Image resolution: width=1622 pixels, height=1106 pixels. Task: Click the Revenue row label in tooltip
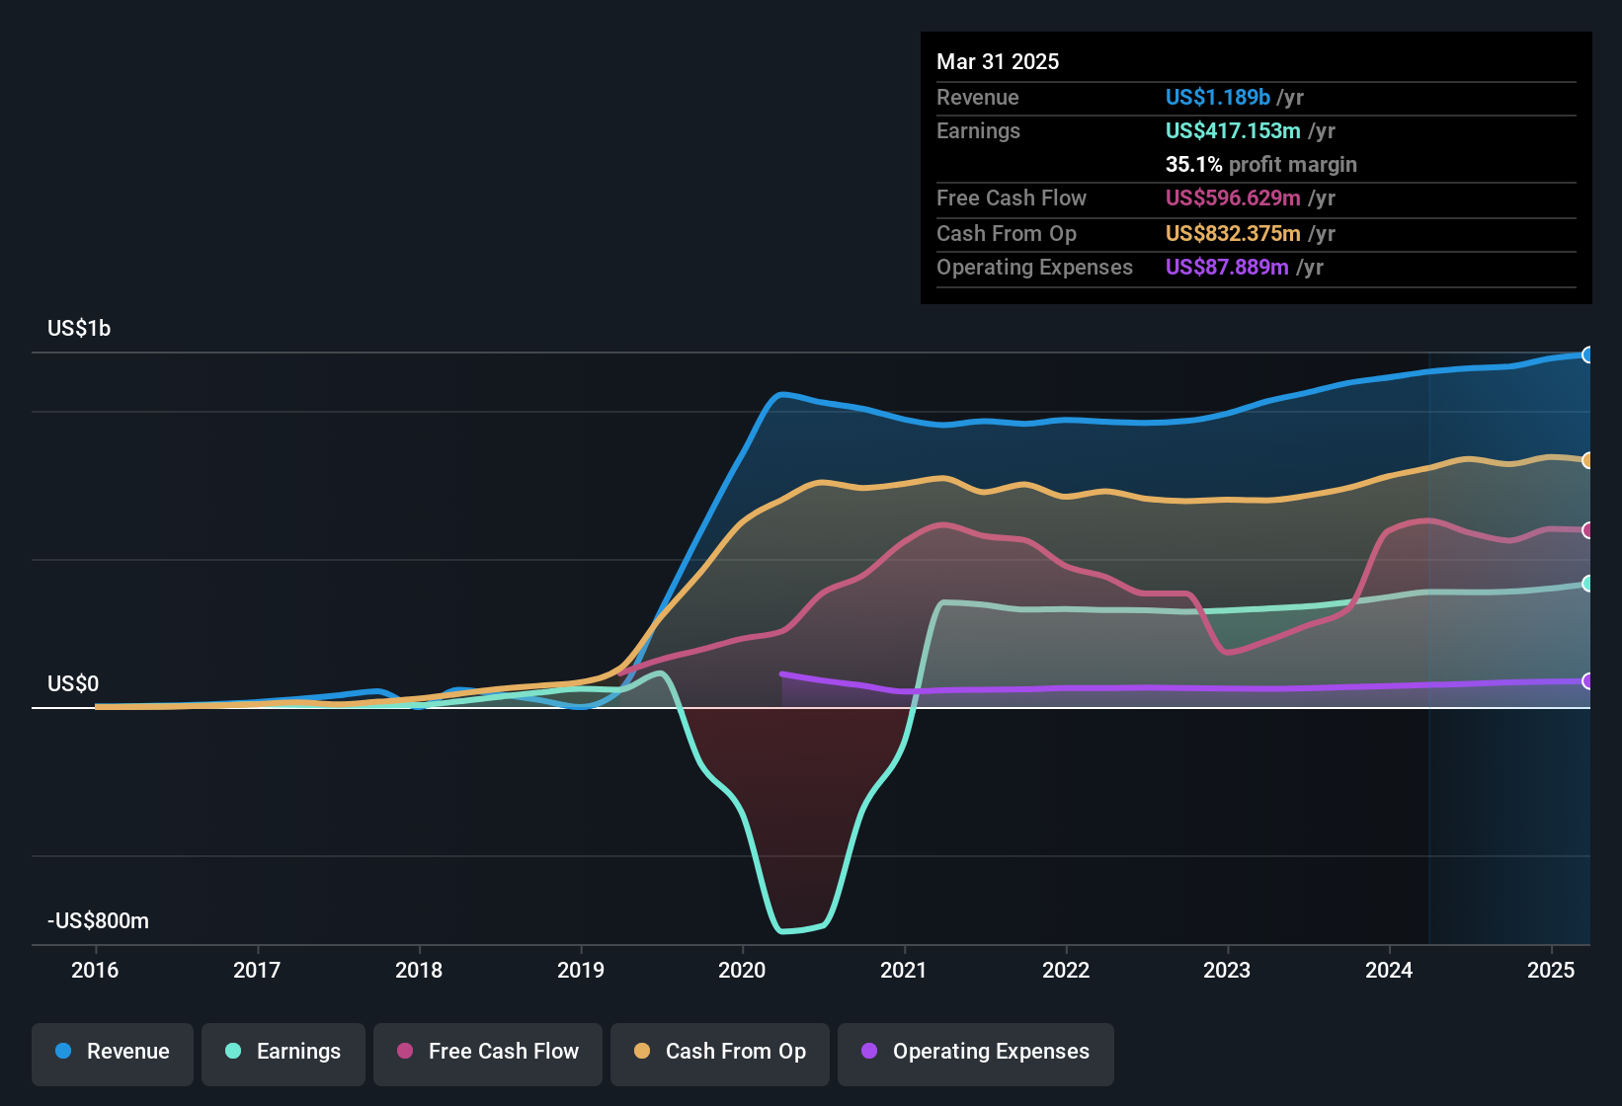978,98
